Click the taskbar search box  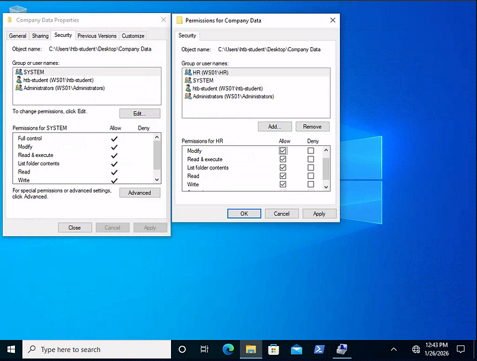[x=97, y=349]
